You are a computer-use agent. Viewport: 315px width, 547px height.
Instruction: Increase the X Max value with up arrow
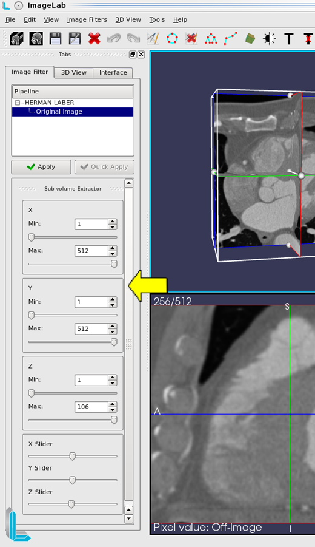click(113, 248)
